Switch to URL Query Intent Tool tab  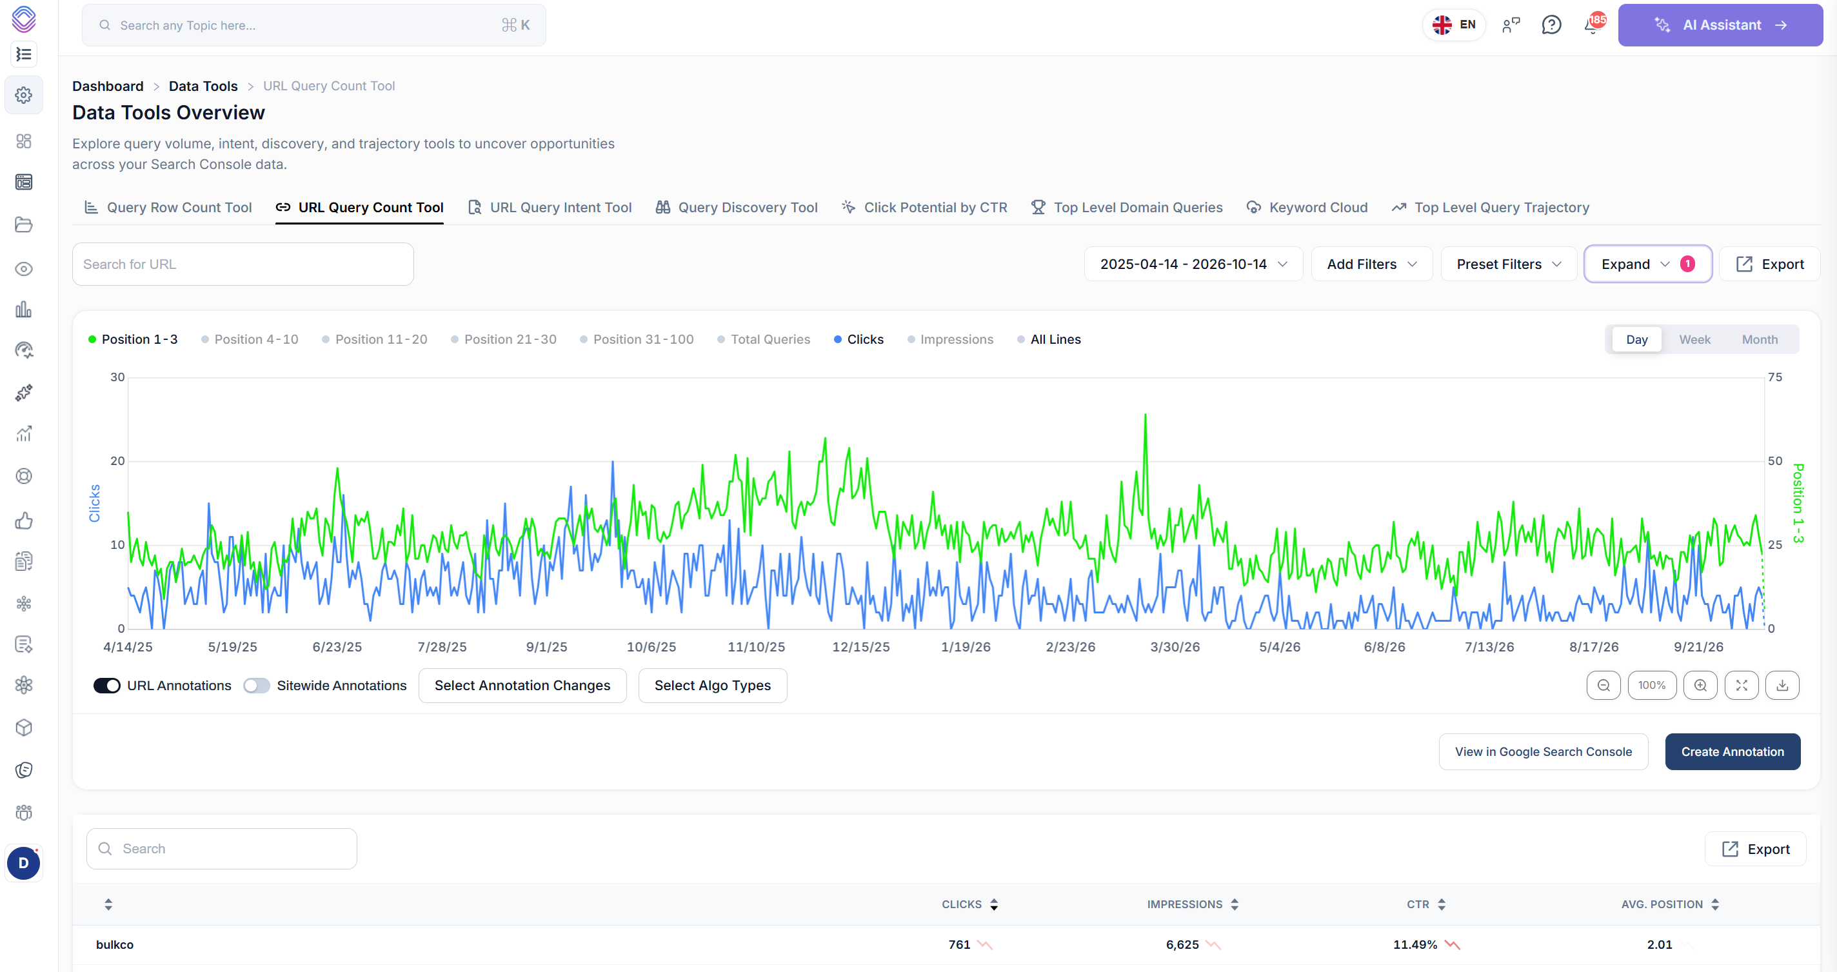coord(549,208)
